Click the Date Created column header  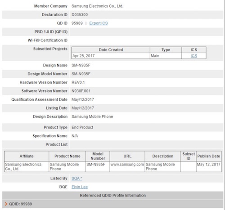pyautogui.click(x=111, y=50)
